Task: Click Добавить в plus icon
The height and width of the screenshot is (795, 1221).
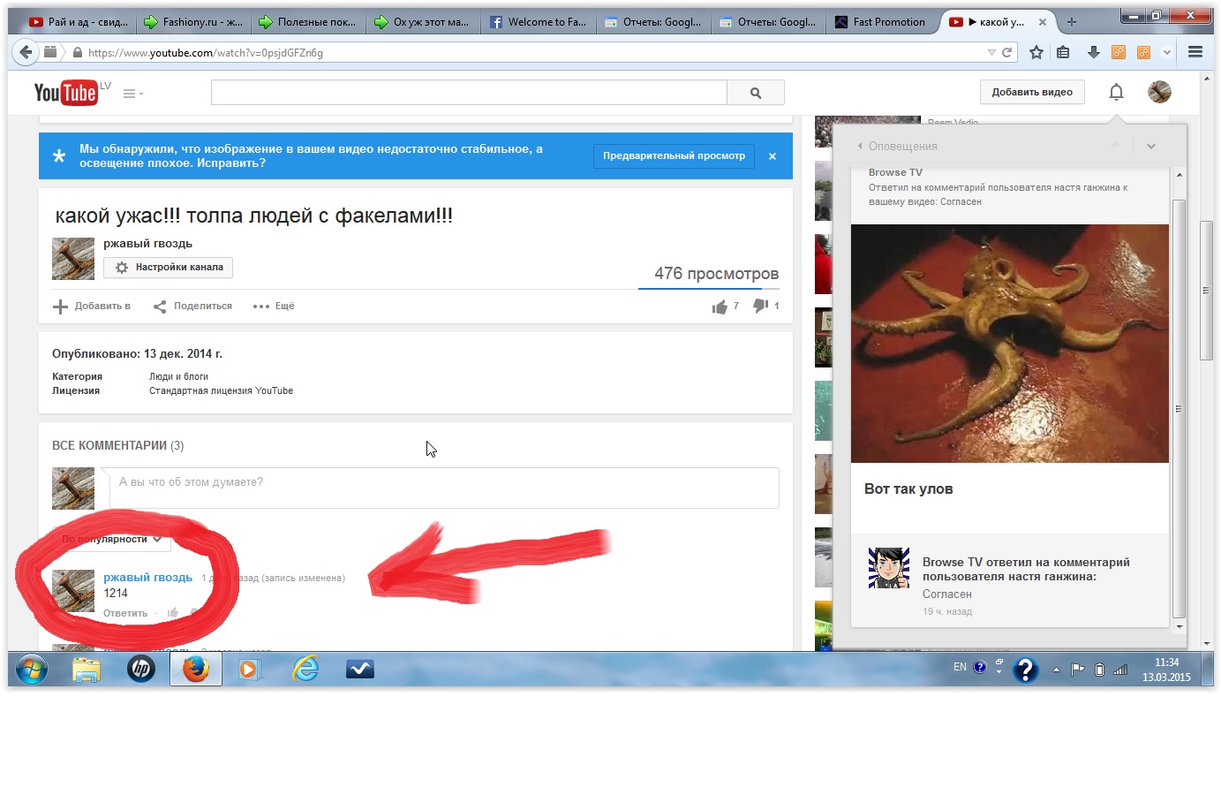Action: [x=61, y=307]
